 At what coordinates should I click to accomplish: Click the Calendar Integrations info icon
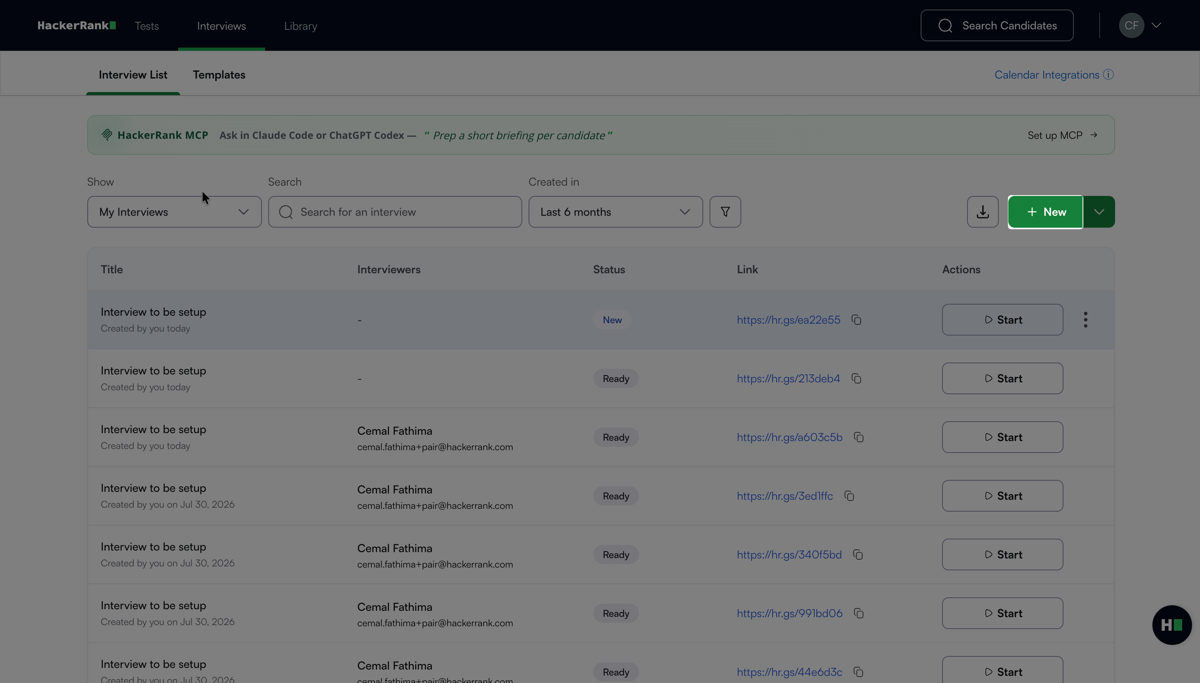[1108, 75]
